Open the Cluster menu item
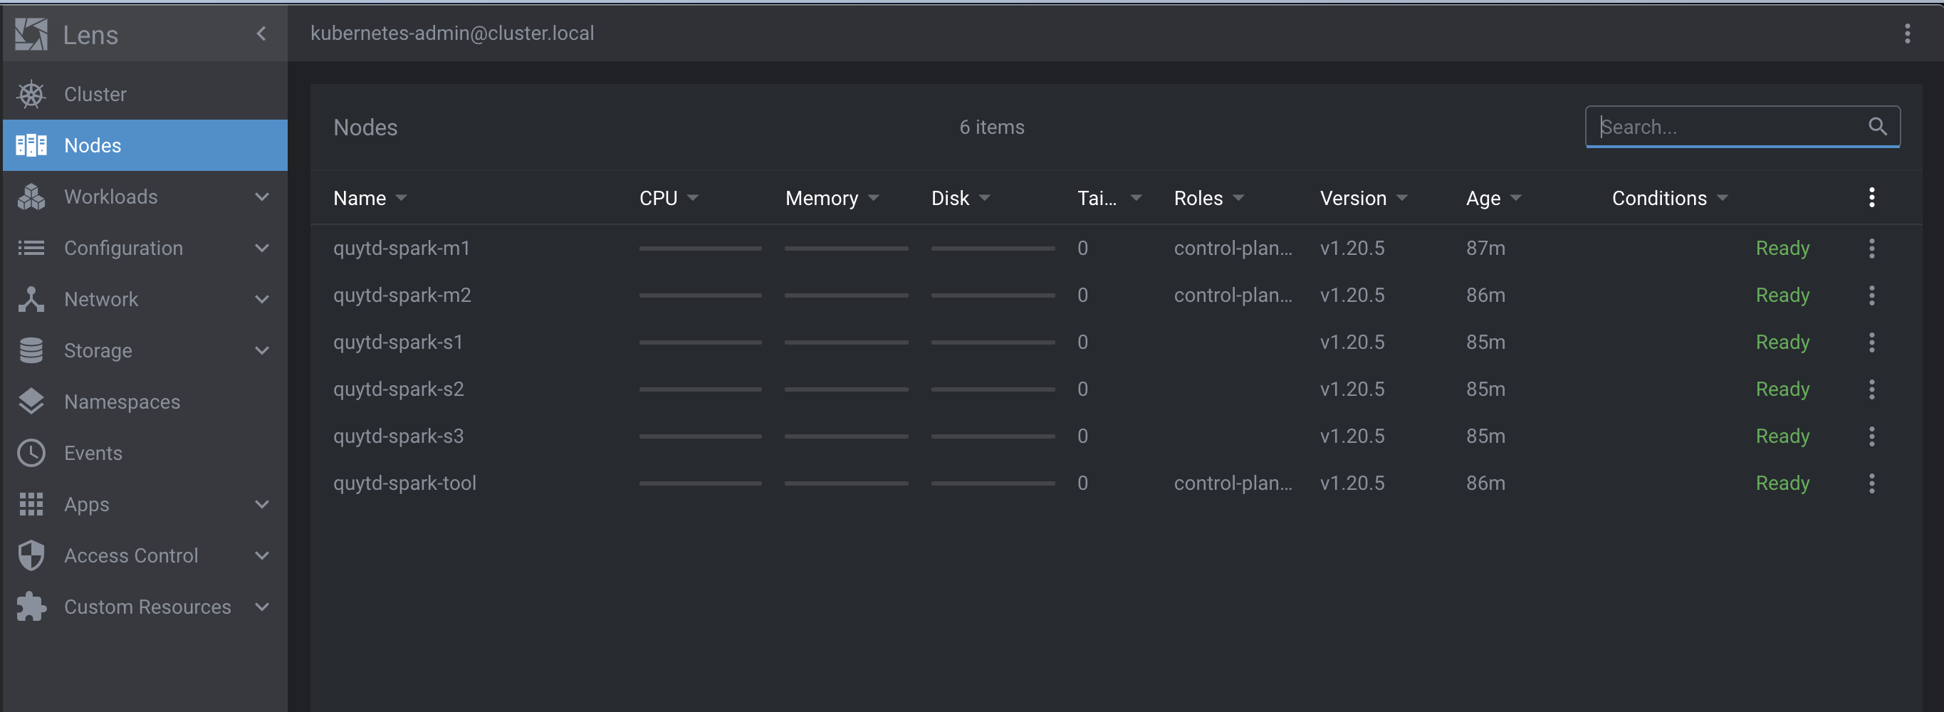Screen dimensions: 1944x712 point(145,94)
